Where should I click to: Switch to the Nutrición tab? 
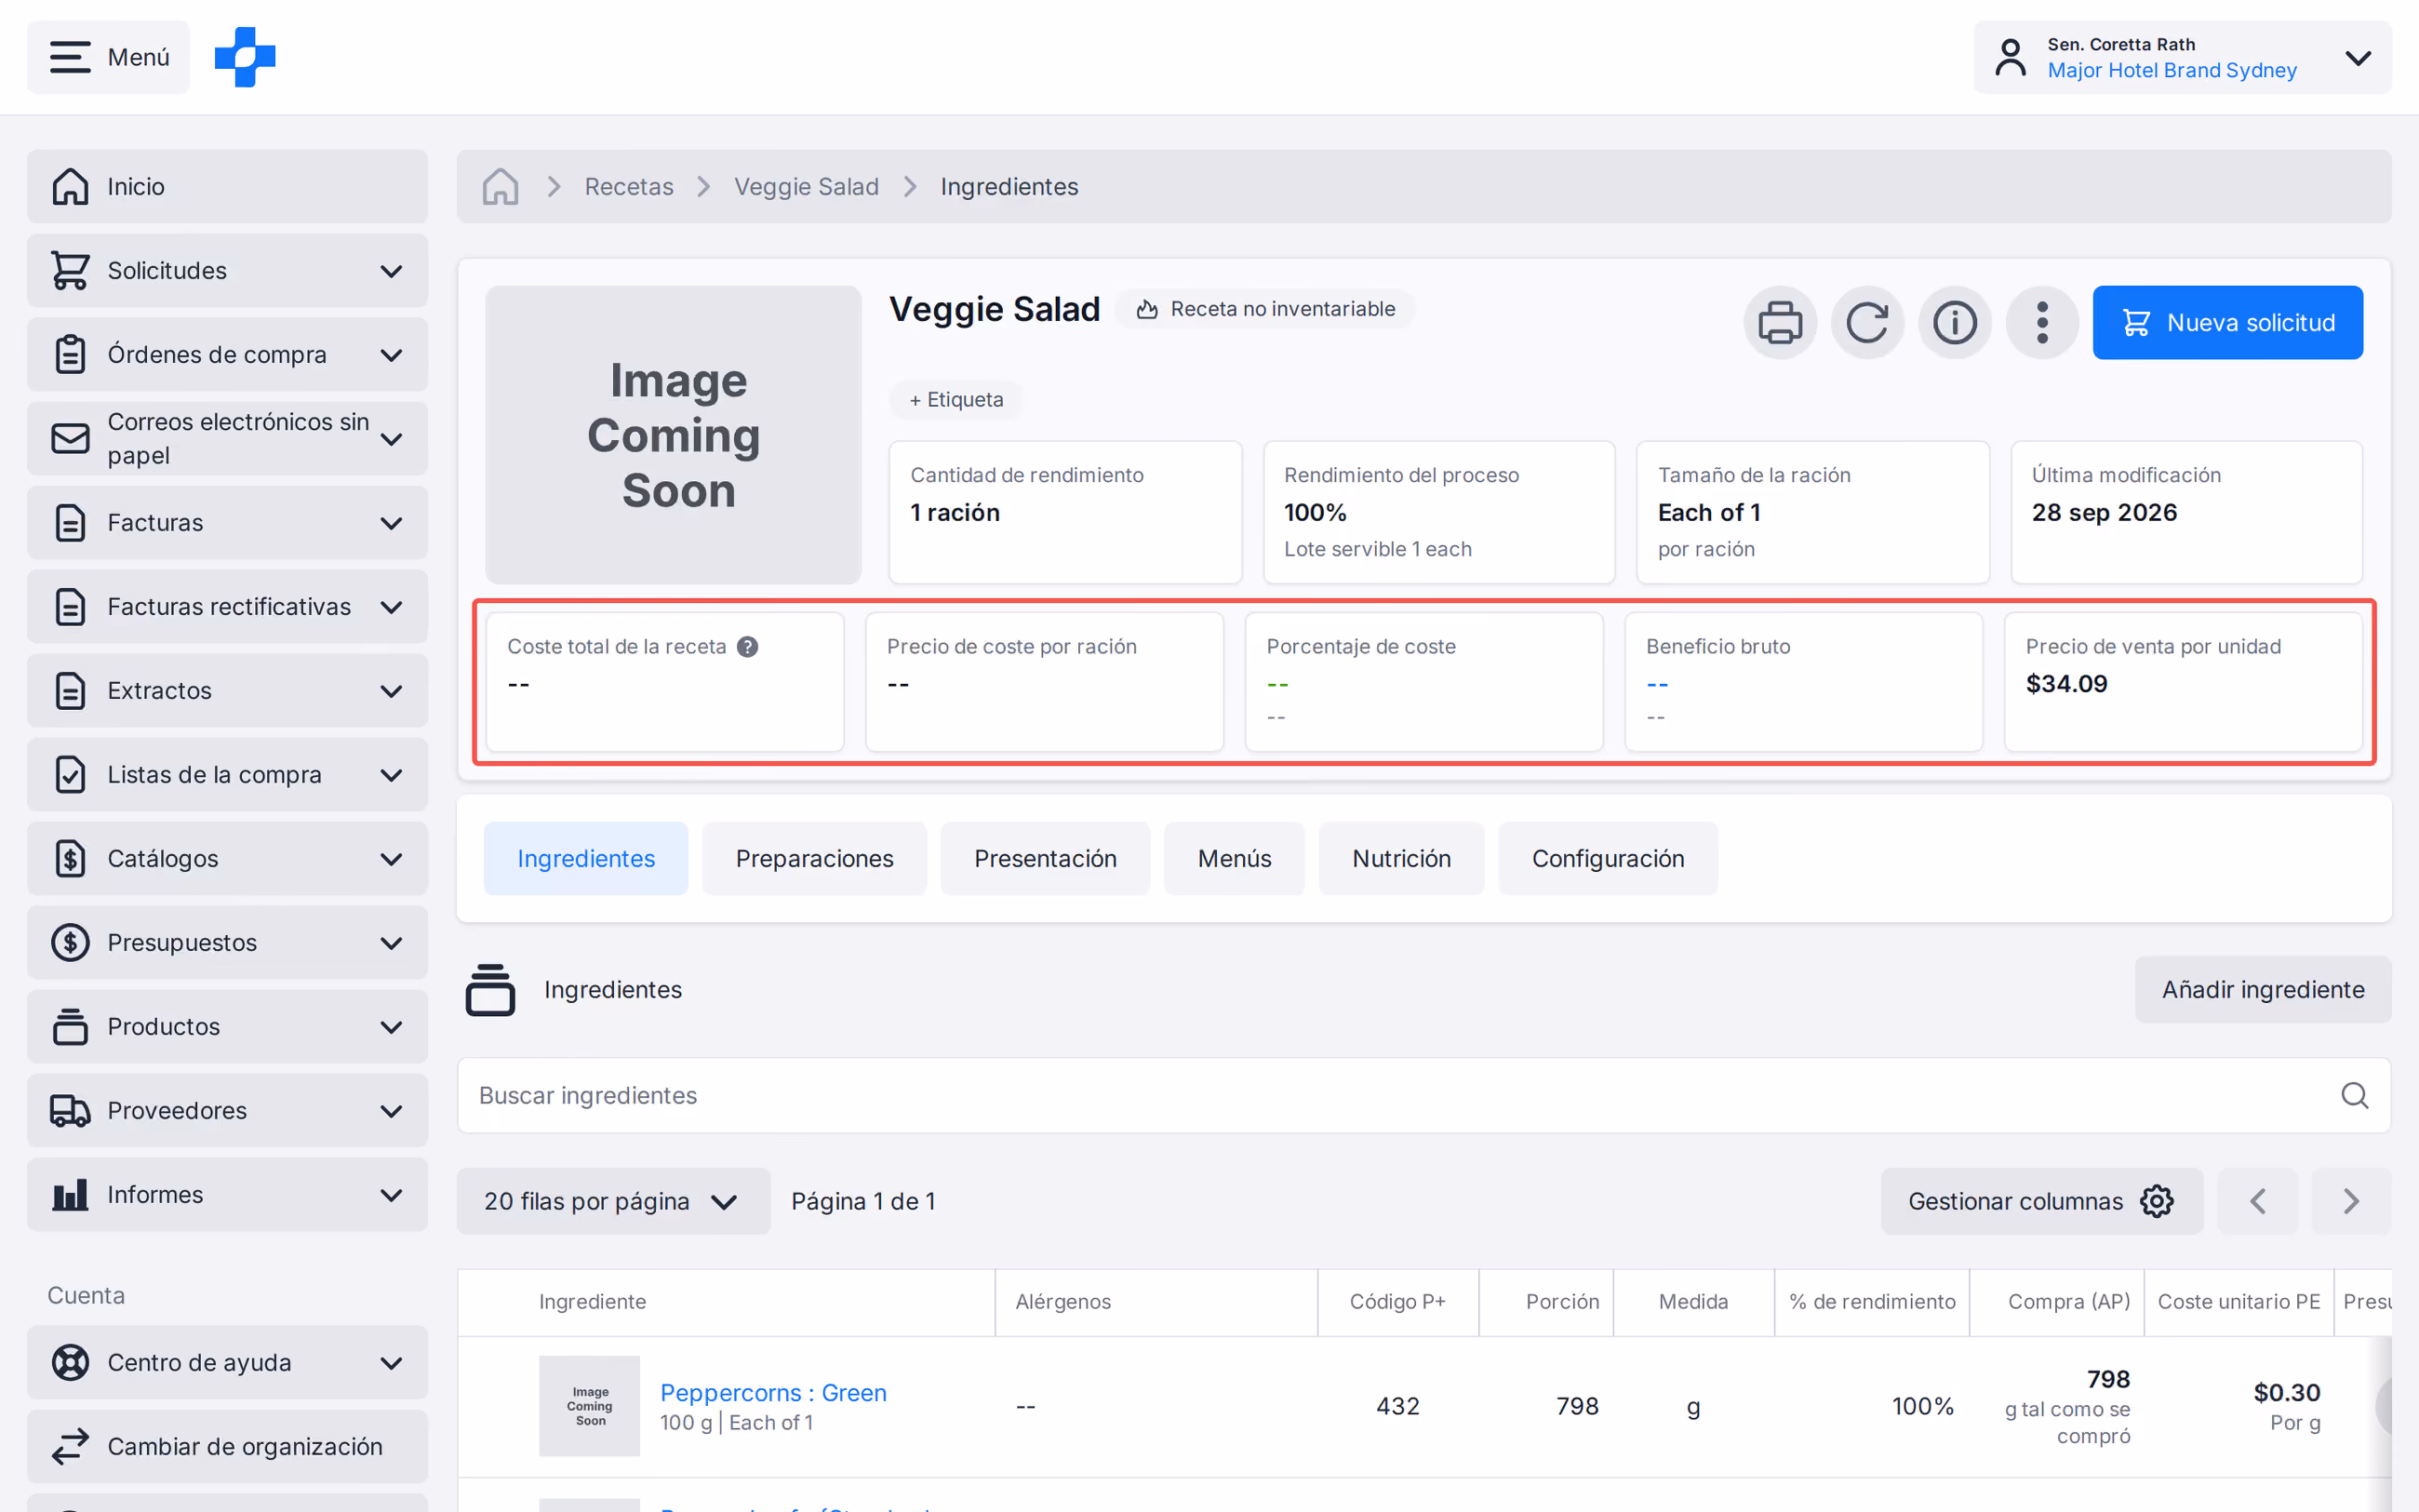1400,858
